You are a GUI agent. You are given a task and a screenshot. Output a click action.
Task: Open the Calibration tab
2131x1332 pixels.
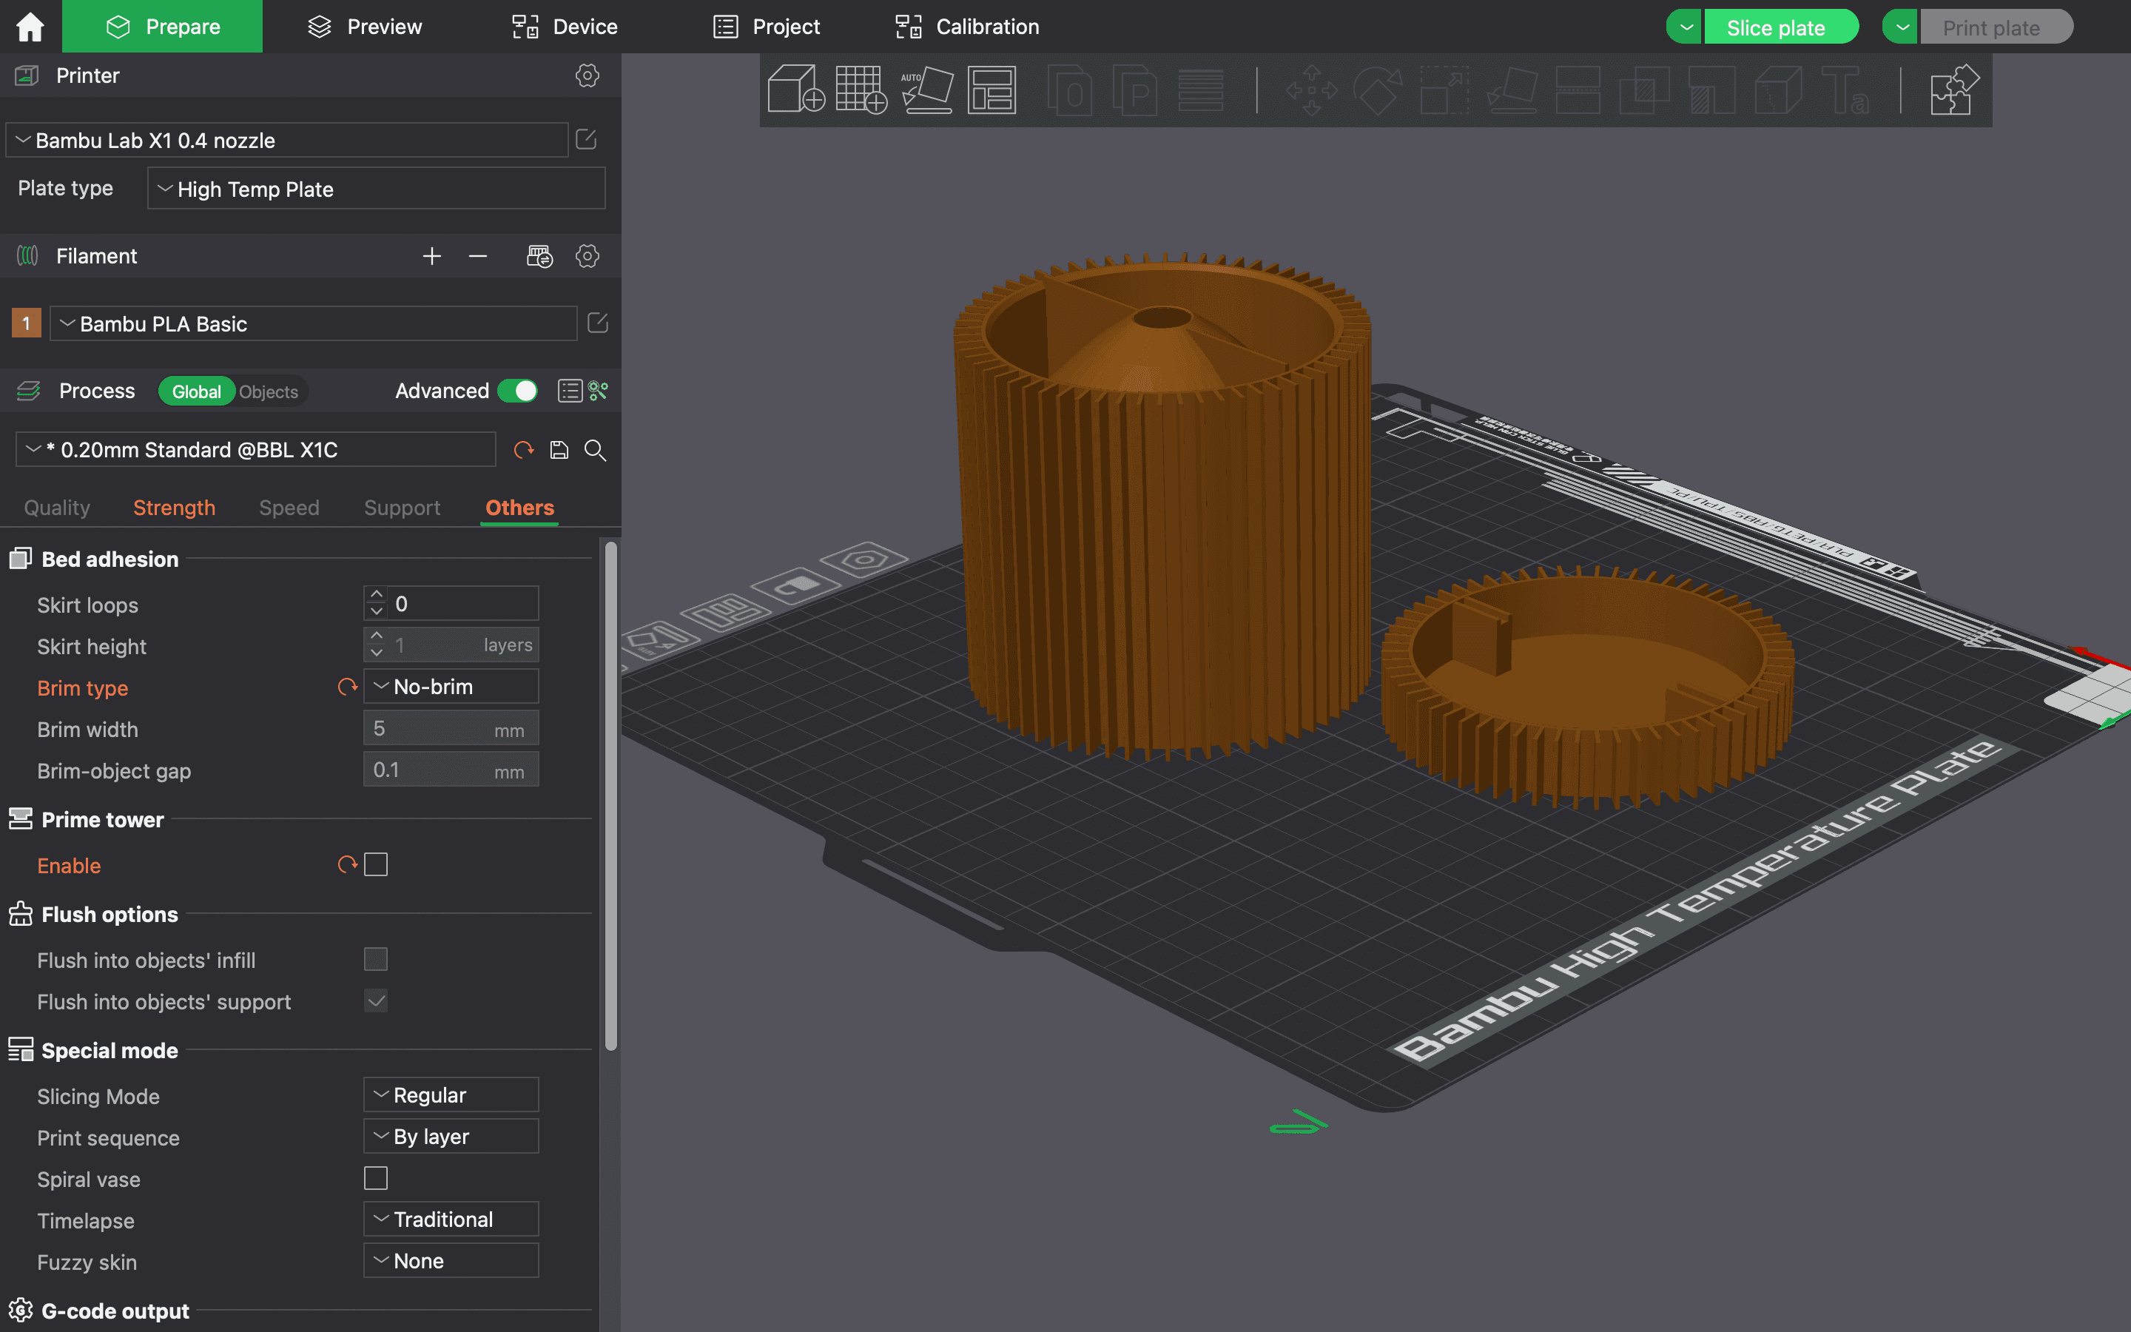point(967,27)
